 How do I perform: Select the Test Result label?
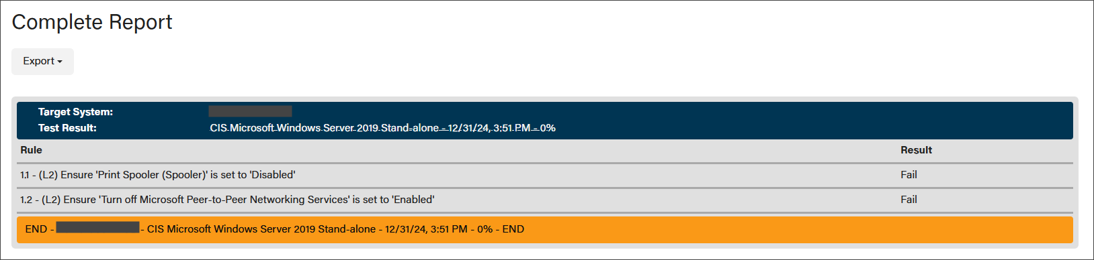(67, 128)
